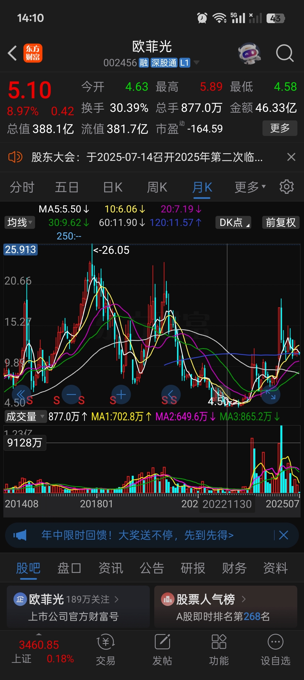Tap the 股票人气榜 chart badge icon
The width and height of the screenshot is (304, 680).
[x=167, y=599]
